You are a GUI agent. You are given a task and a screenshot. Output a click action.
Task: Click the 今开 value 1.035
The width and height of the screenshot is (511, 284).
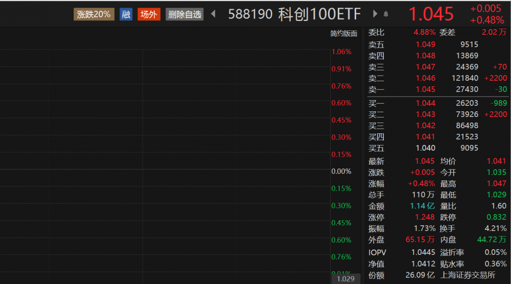[x=496, y=172]
